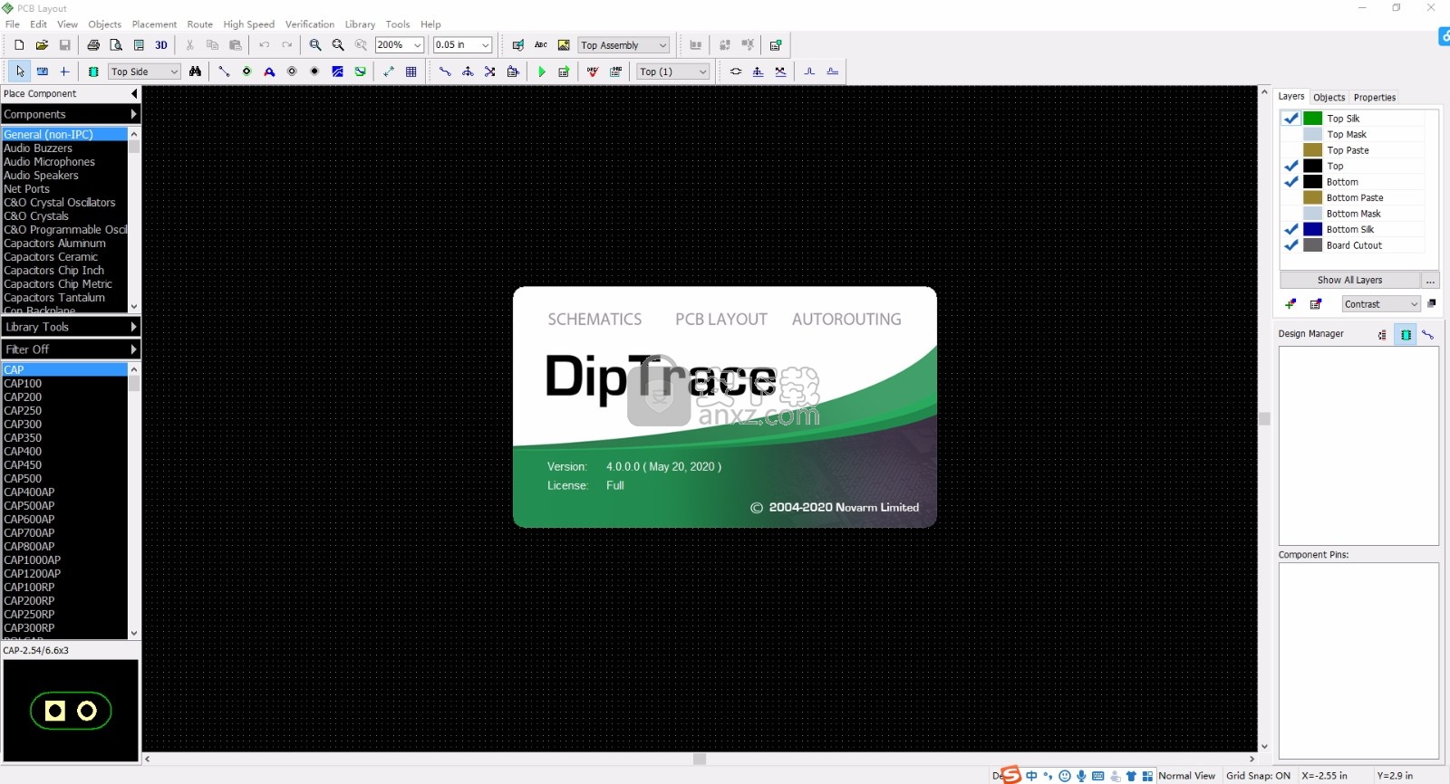Enable Bottom Mask layer visibility
The height and width of the screenshot is (784, 1450).
pos(1291,213)
